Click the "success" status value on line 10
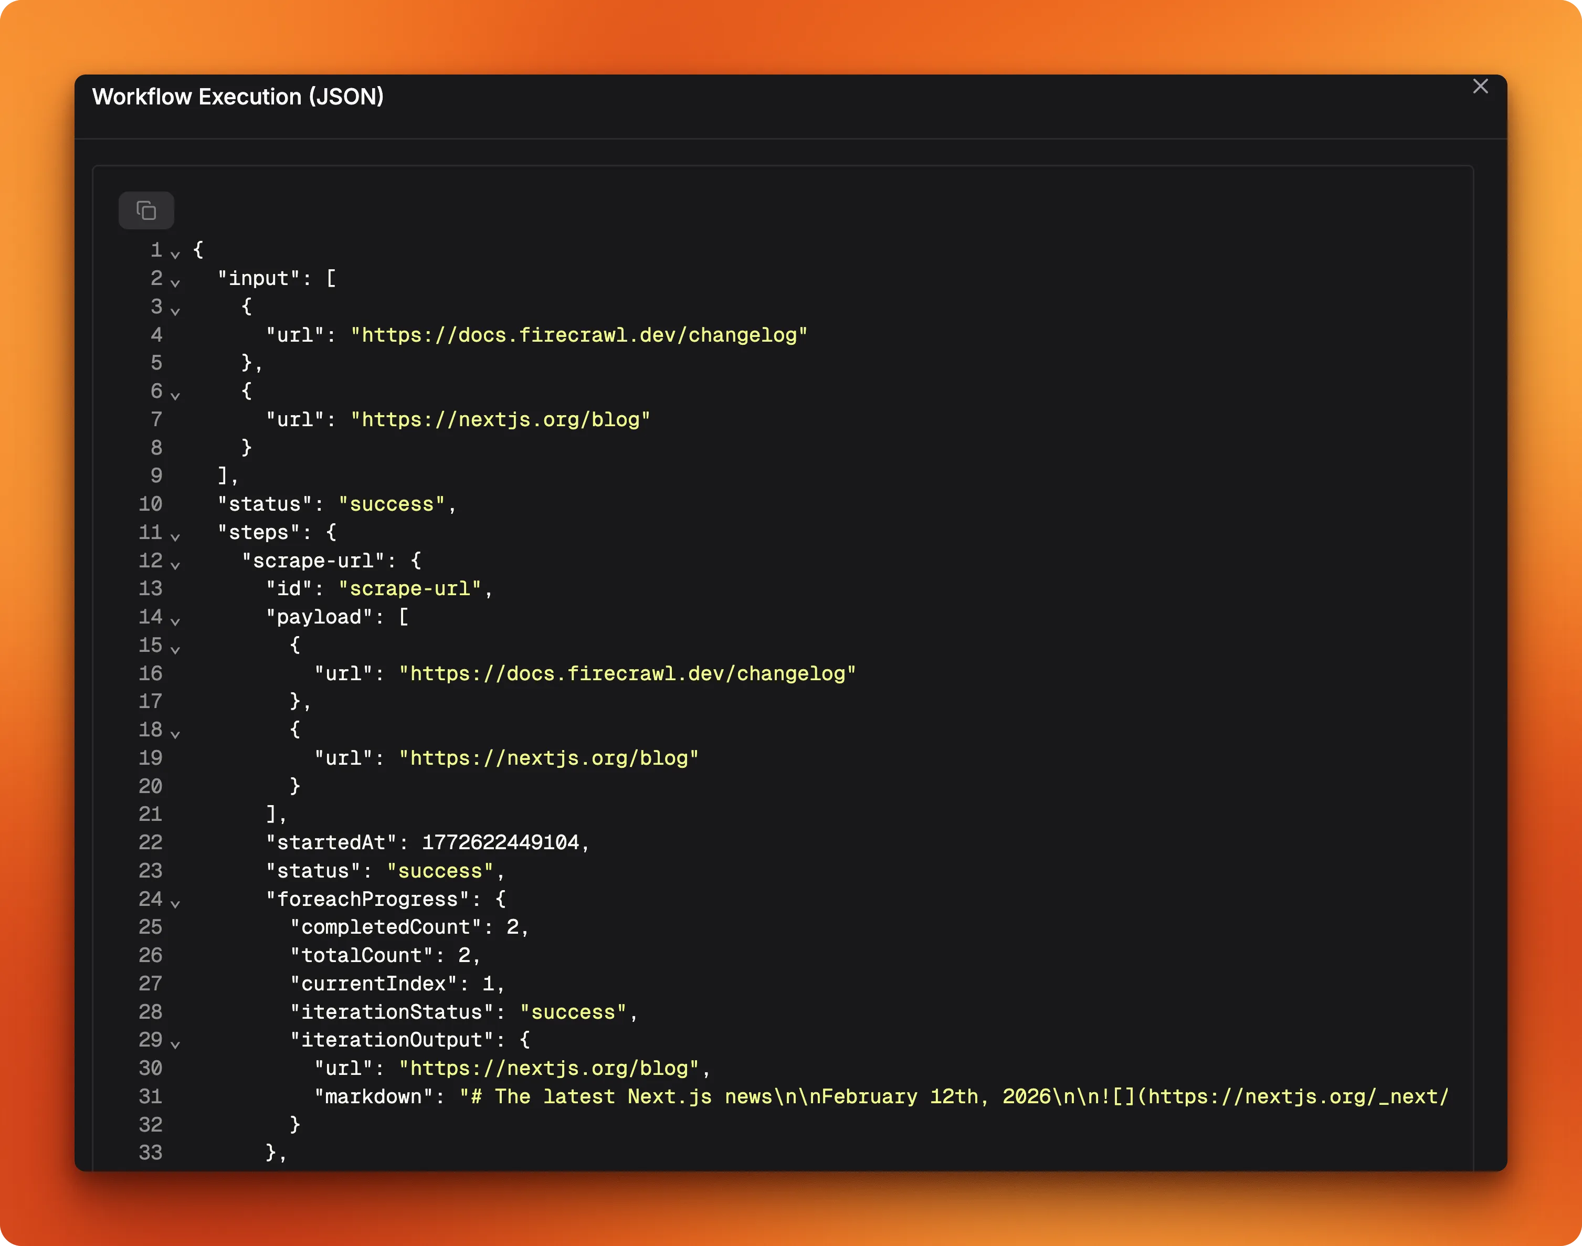This screenshot has width=1582, height=1246. coord(393,503)
